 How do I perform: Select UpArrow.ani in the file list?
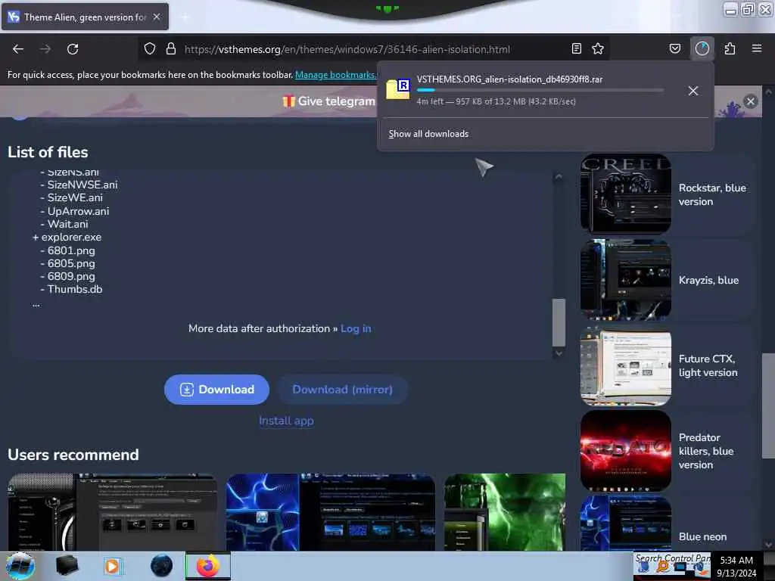[78, 211]
